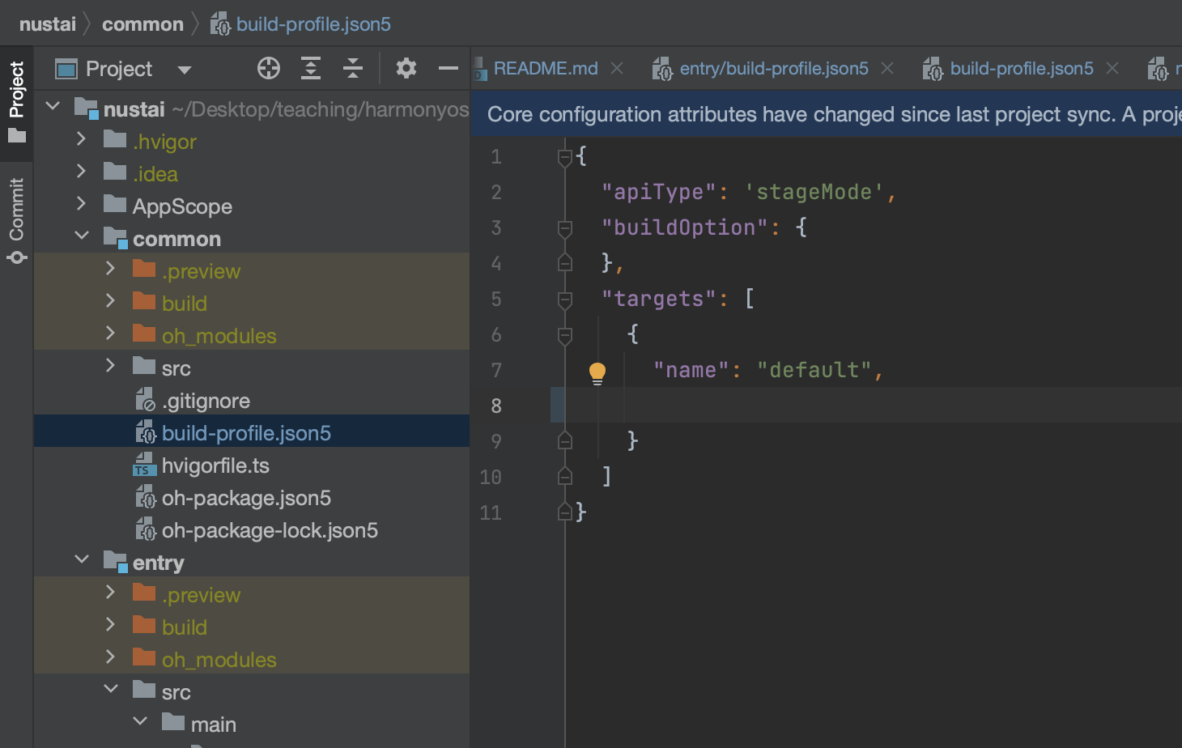Open the Project tool window side tab
The height and width of the screenshot is (748, 1182).
(x=16, y=101)
